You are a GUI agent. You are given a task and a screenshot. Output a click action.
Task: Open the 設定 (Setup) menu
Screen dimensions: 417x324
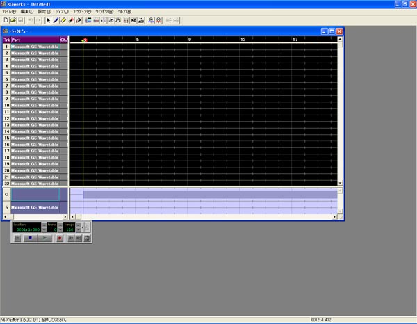(x=44, y=12)
